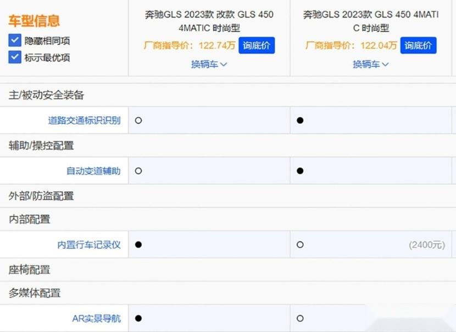Click hollow circle in AR实景导航 row
The image size is (456, 332).
tap(300, 318)
